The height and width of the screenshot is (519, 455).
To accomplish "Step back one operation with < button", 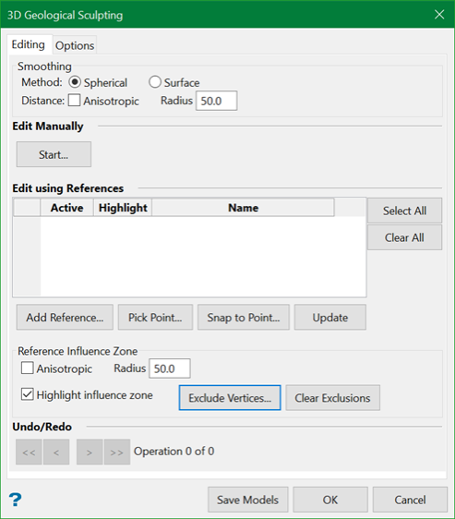I will (x=56, y=452).
